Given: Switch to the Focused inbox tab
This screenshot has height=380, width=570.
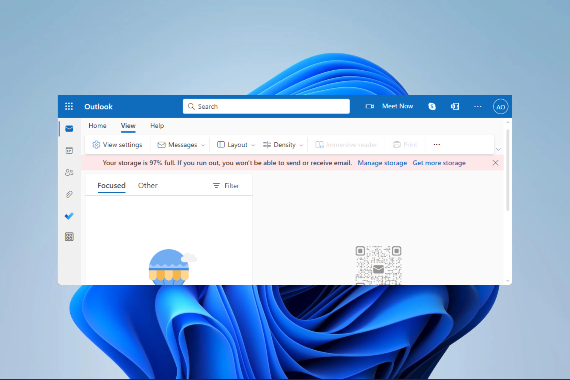Looking at the screenshot, I should [111, 185].
